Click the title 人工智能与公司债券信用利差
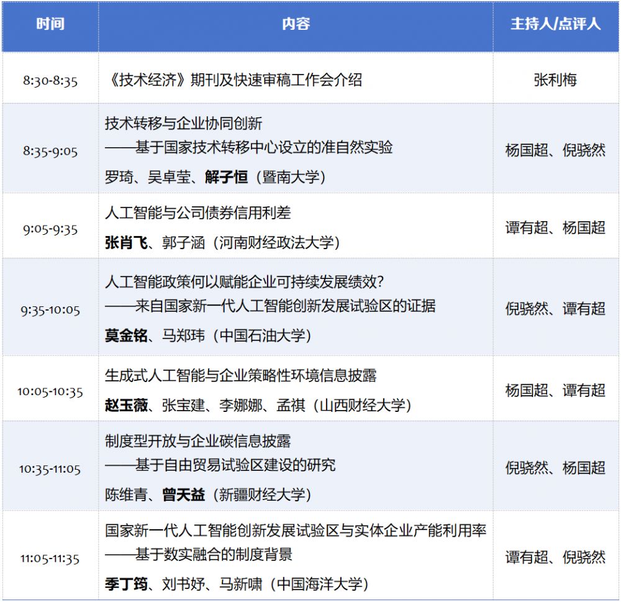The width and height of the screenshot is (621, 602). point(197,213)
